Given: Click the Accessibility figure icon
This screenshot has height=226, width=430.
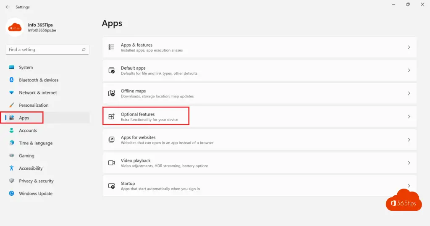Looking at the screenshot, I should [x=11, y=168].
